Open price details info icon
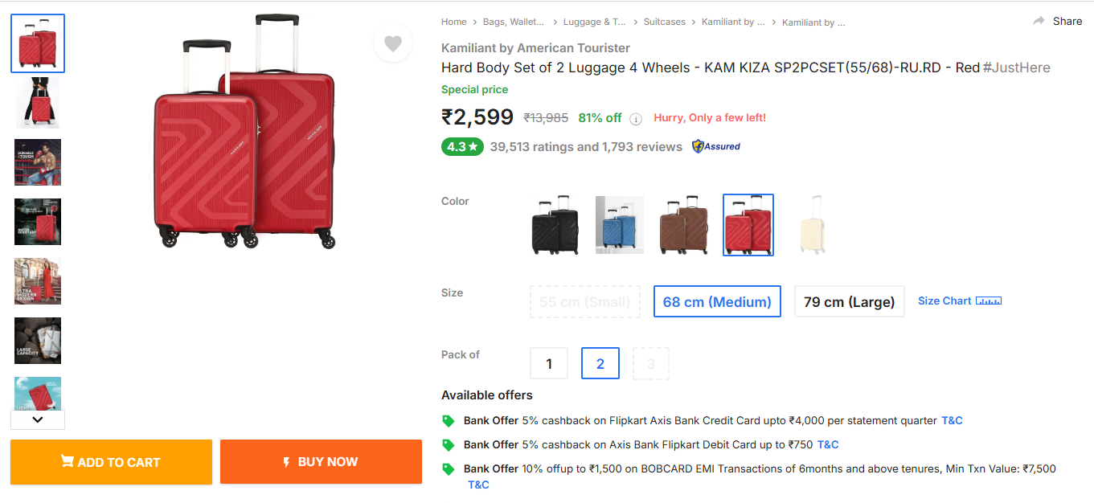The image size is (1094, 503). tap(635, 119)
